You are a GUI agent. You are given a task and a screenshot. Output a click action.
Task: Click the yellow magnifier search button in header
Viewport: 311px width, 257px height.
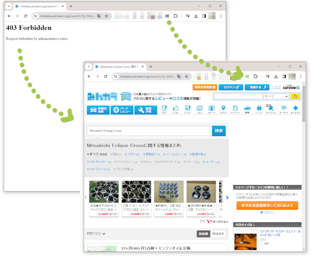tap(295, 96)
